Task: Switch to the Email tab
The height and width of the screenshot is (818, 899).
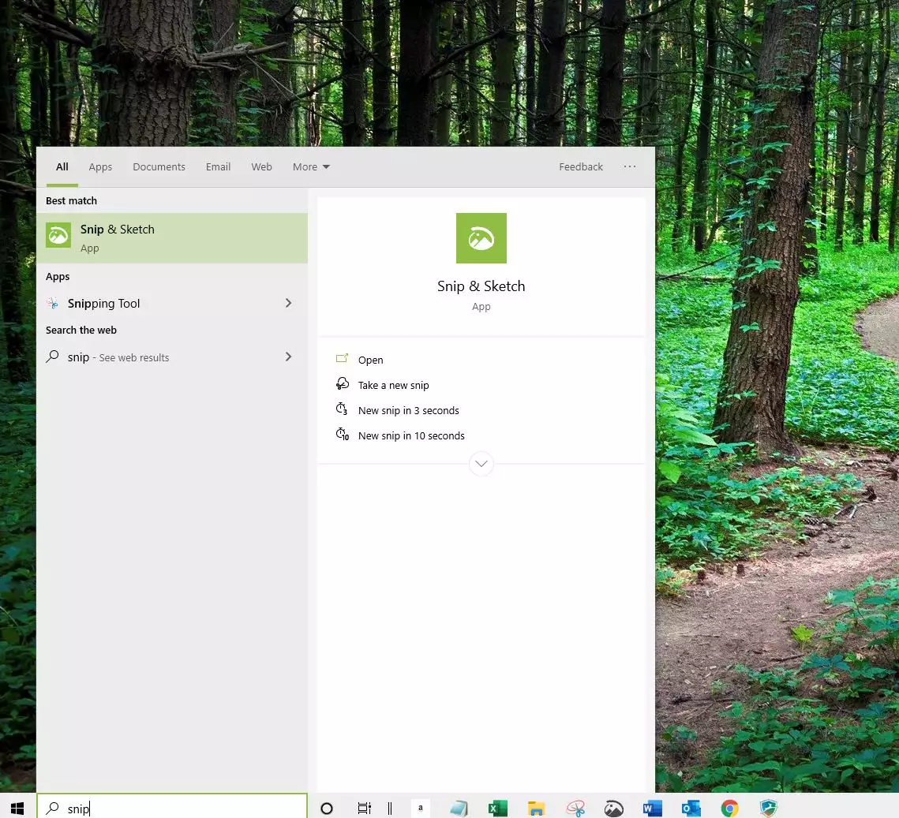Action: (218, 166)
